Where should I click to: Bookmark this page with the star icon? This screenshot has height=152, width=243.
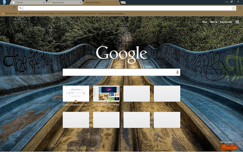pyautogui.click(x=234, y=8)
